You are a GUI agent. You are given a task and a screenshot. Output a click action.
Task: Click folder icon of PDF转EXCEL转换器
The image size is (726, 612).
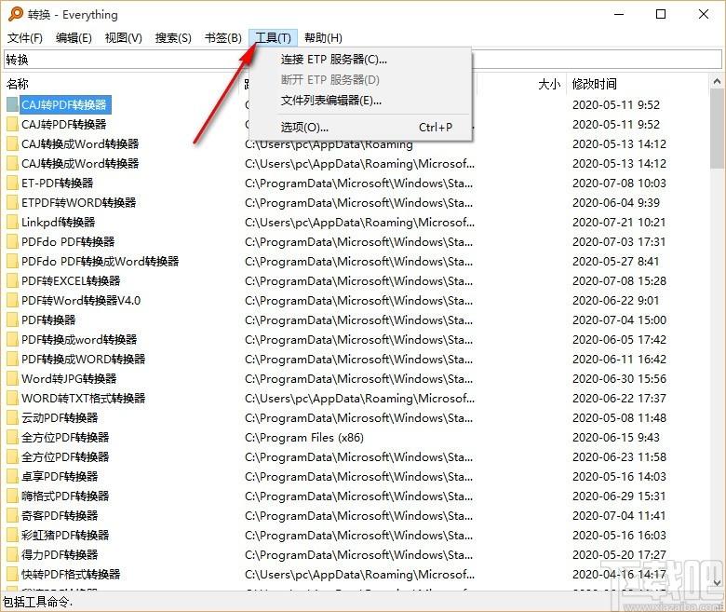coord(12,280)
